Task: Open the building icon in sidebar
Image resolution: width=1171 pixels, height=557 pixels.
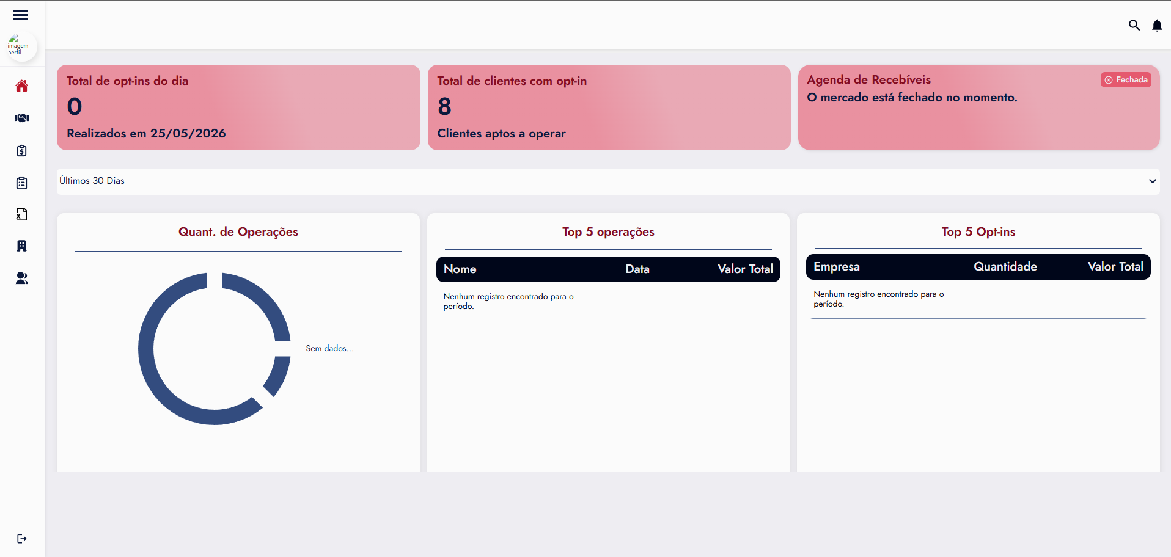Action: tap(21, 246)
